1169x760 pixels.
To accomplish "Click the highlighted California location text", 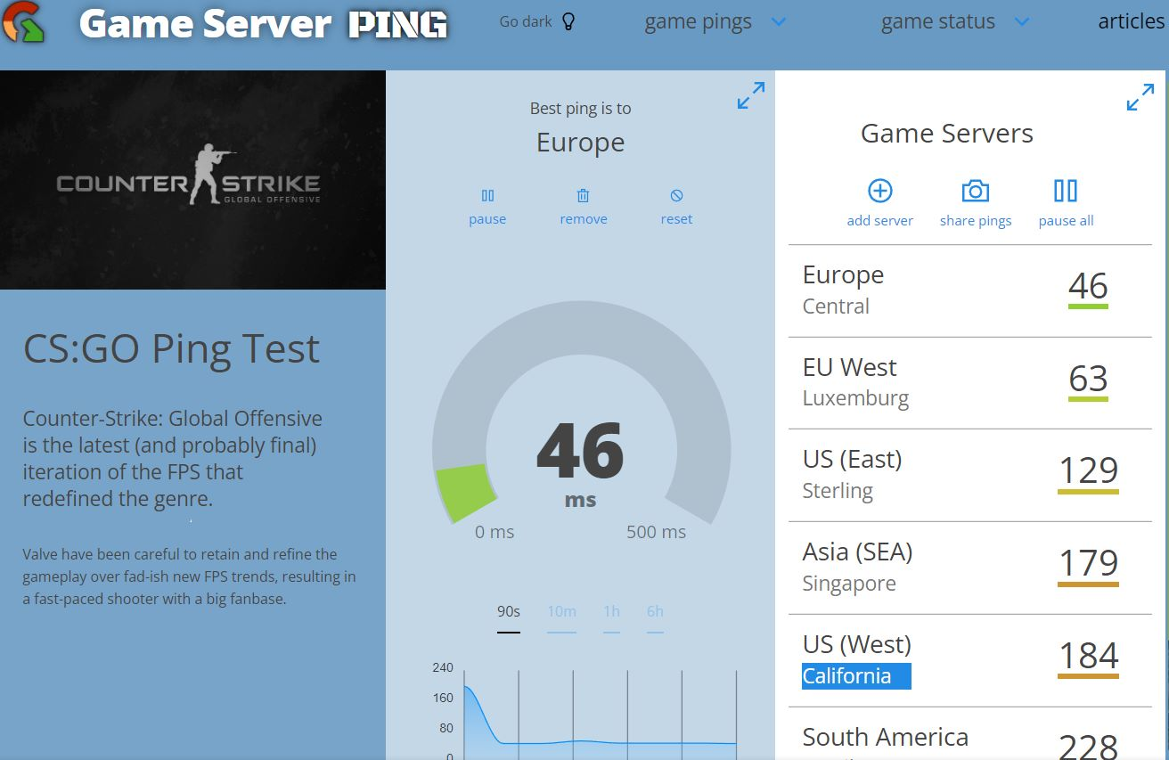I will pos(856,676).
